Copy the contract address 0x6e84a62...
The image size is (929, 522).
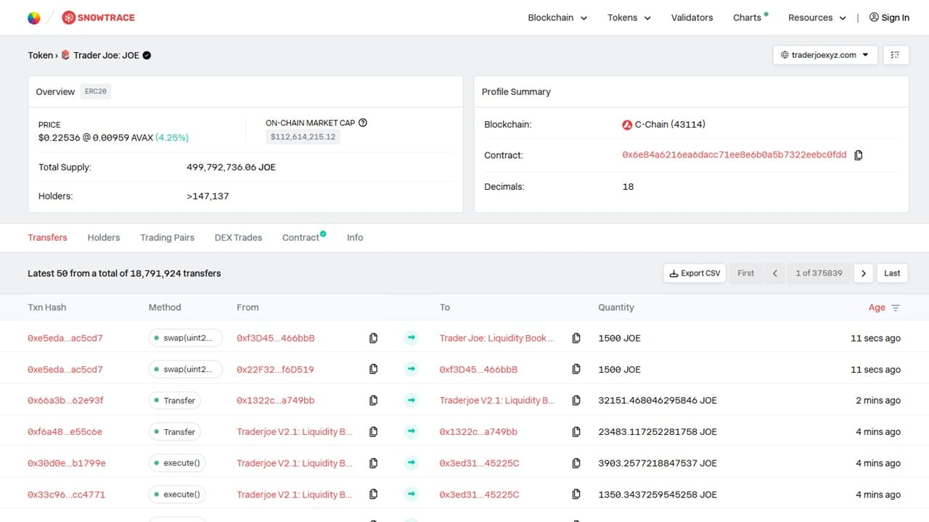(x=859, y=155)
